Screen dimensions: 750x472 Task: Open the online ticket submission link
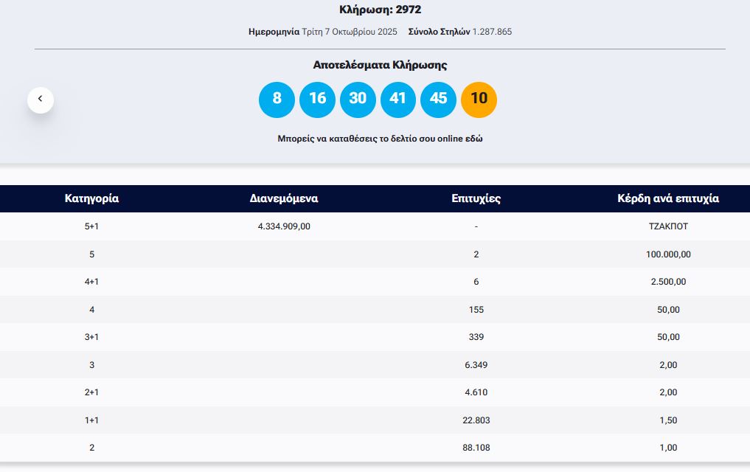pos(380,139)
